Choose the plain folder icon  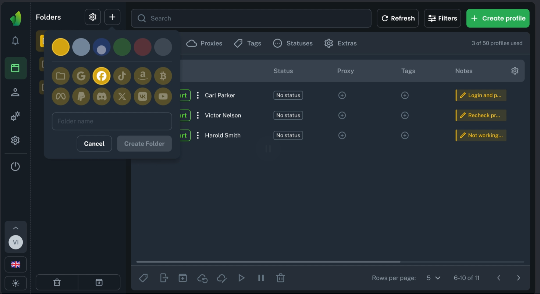(x=61, y=76)
